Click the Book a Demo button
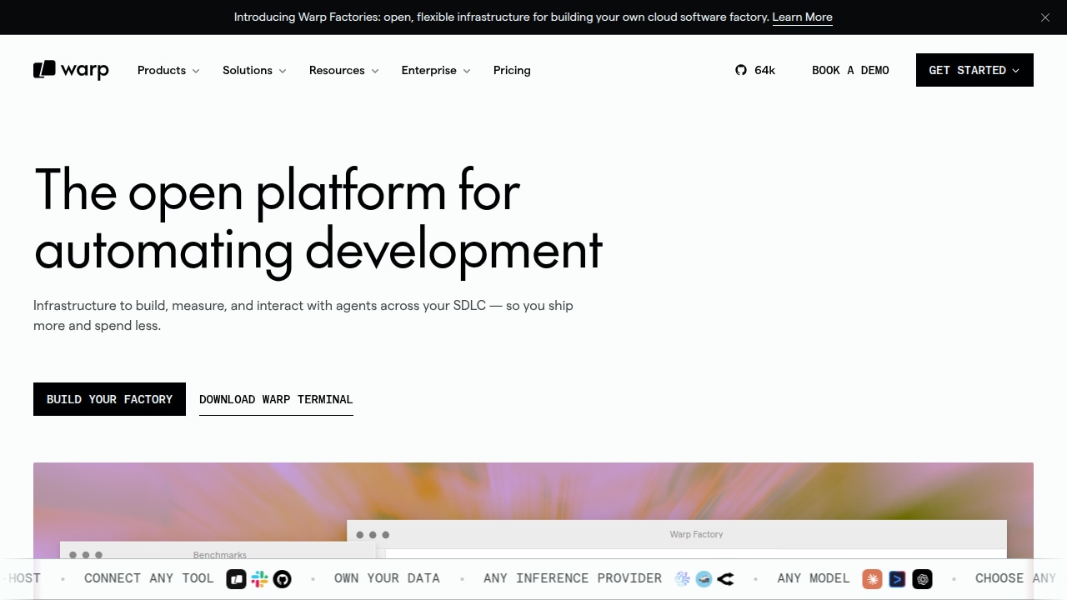The height and width of the screenshot is (600, 1067). (850, 70)
